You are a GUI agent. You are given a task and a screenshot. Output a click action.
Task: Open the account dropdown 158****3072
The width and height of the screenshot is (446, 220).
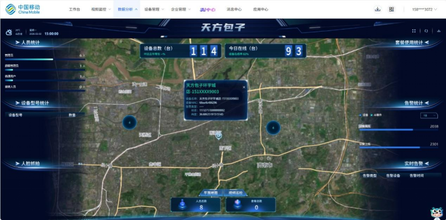425,10
